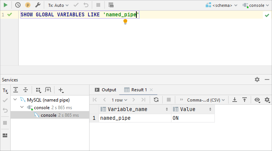Reload the result page with refresh icon
The image size is (272, 151).
click(x=156, y=100)
